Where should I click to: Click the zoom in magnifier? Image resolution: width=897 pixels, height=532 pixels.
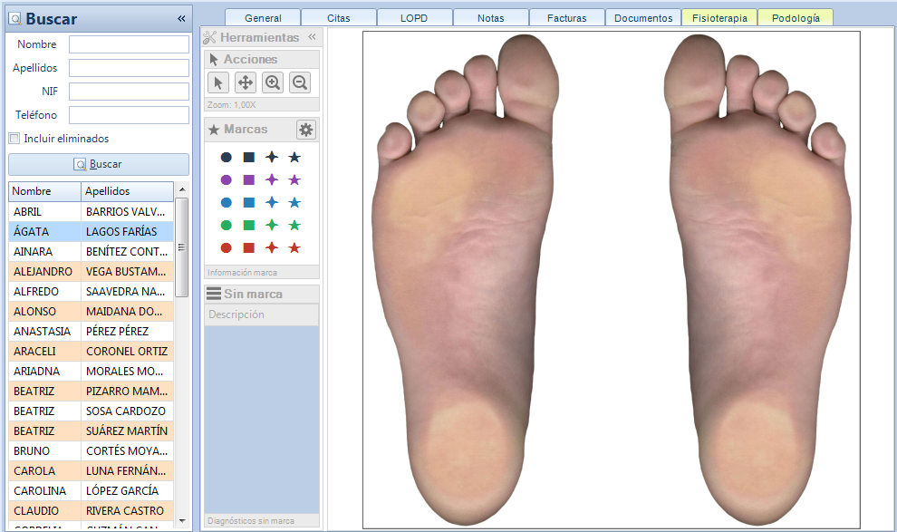272,82
